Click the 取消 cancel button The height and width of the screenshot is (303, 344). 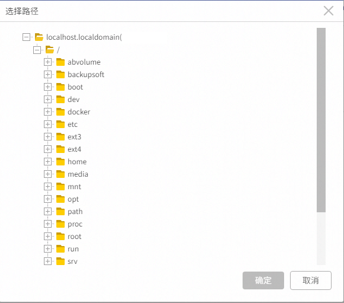pyautogui.click(x=311, y=280)
